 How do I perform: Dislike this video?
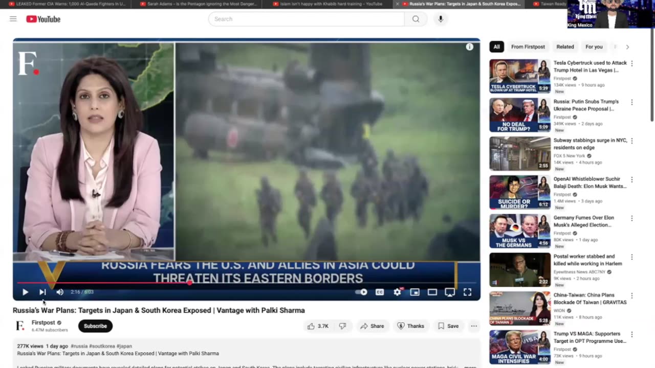point(343,326)
